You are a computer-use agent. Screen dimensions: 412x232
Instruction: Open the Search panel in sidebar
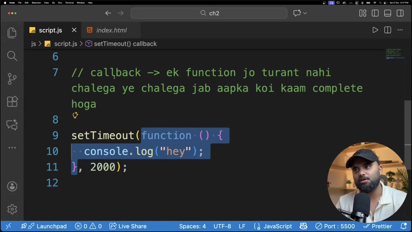[x=12, y=56]
